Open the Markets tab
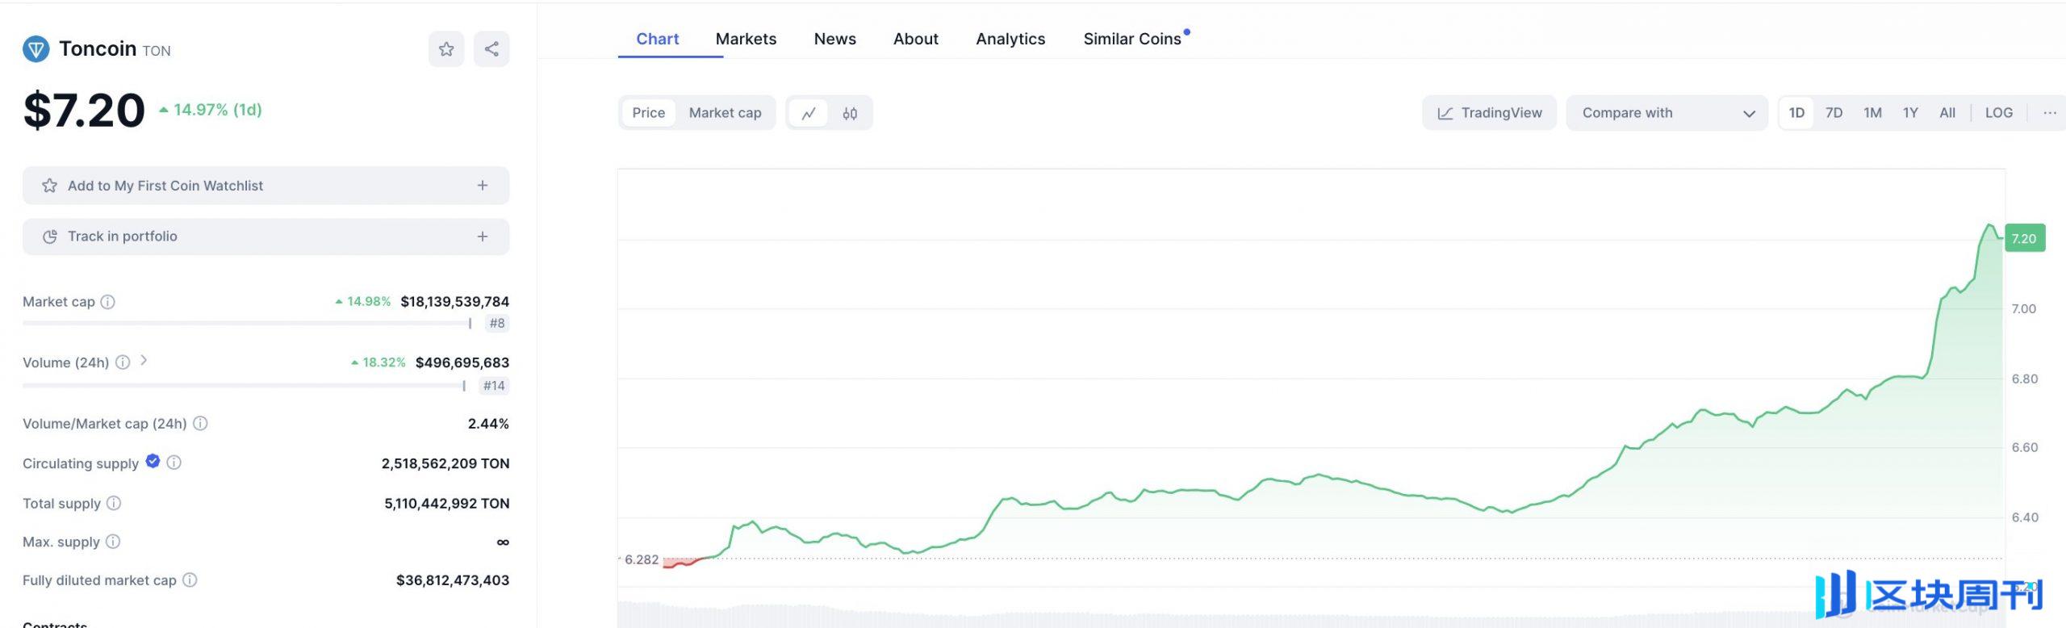 746,39
